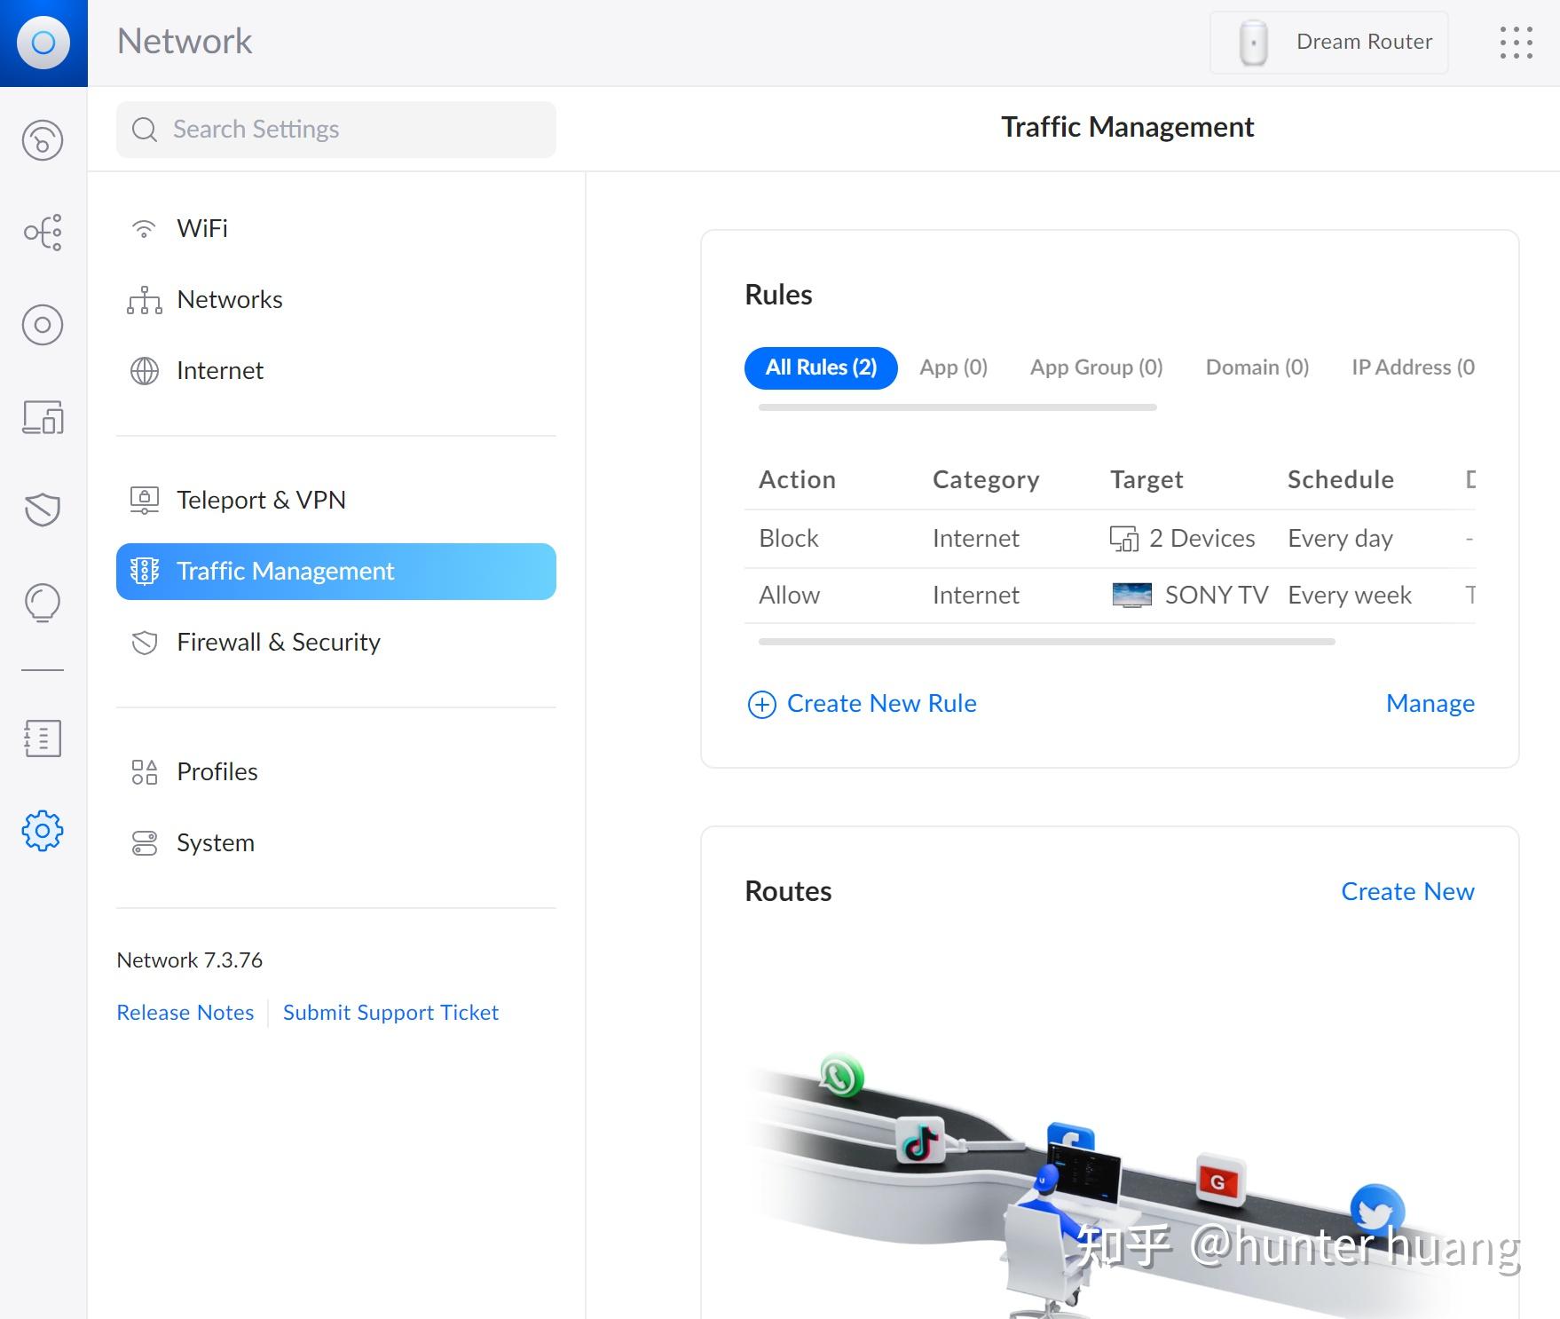Screen dimensions: 1560x1319
Task: Click the rules table horizontal scrollbar
Action: 1047,642
